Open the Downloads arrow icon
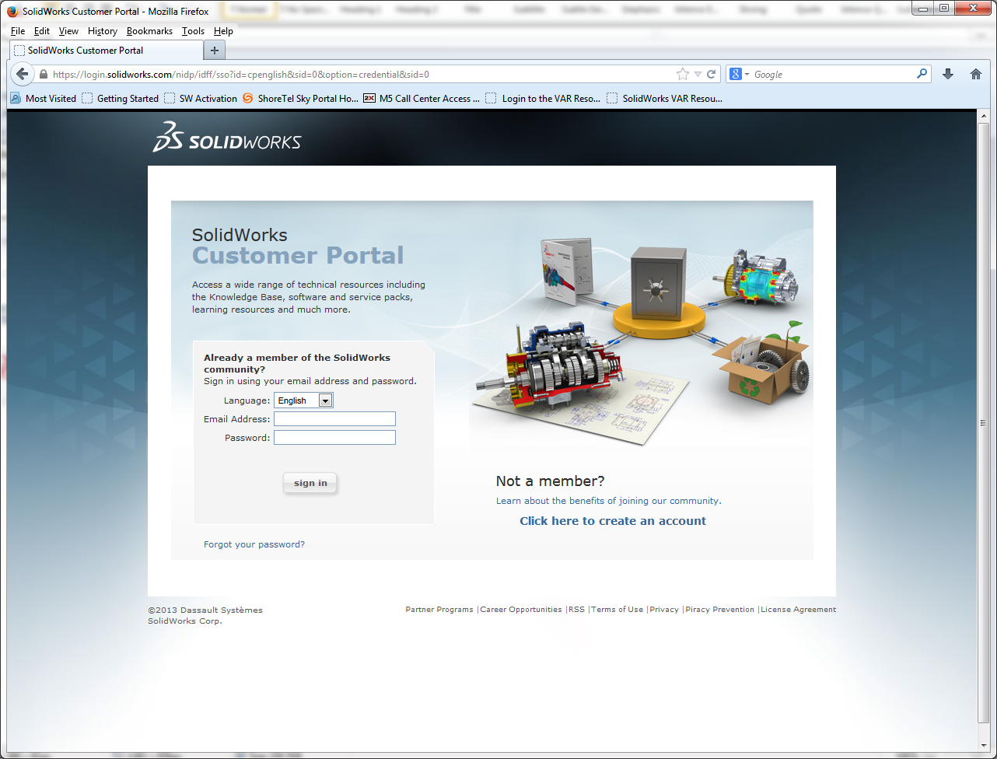997x759 pixels. click(x=948, y=75)
